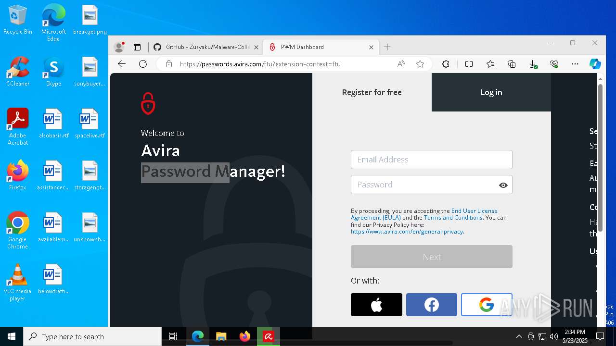This screenshot has height=346, width=616.
Task: Open Terms and Conditions link
Action: click(x=453, y=218)
